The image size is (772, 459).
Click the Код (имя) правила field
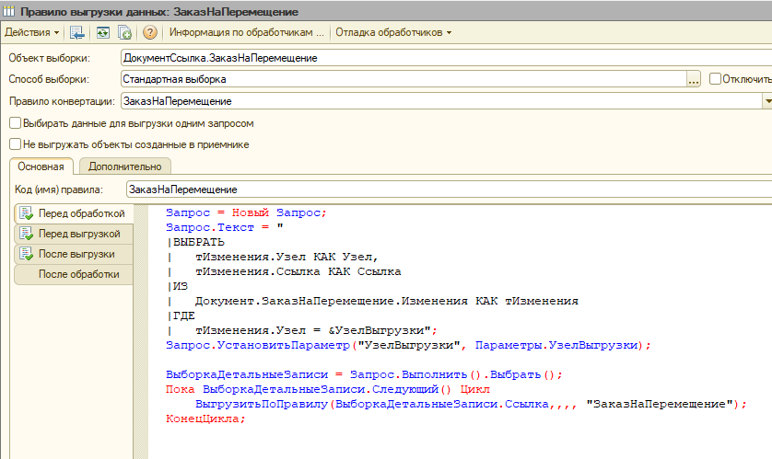(449, 189)
